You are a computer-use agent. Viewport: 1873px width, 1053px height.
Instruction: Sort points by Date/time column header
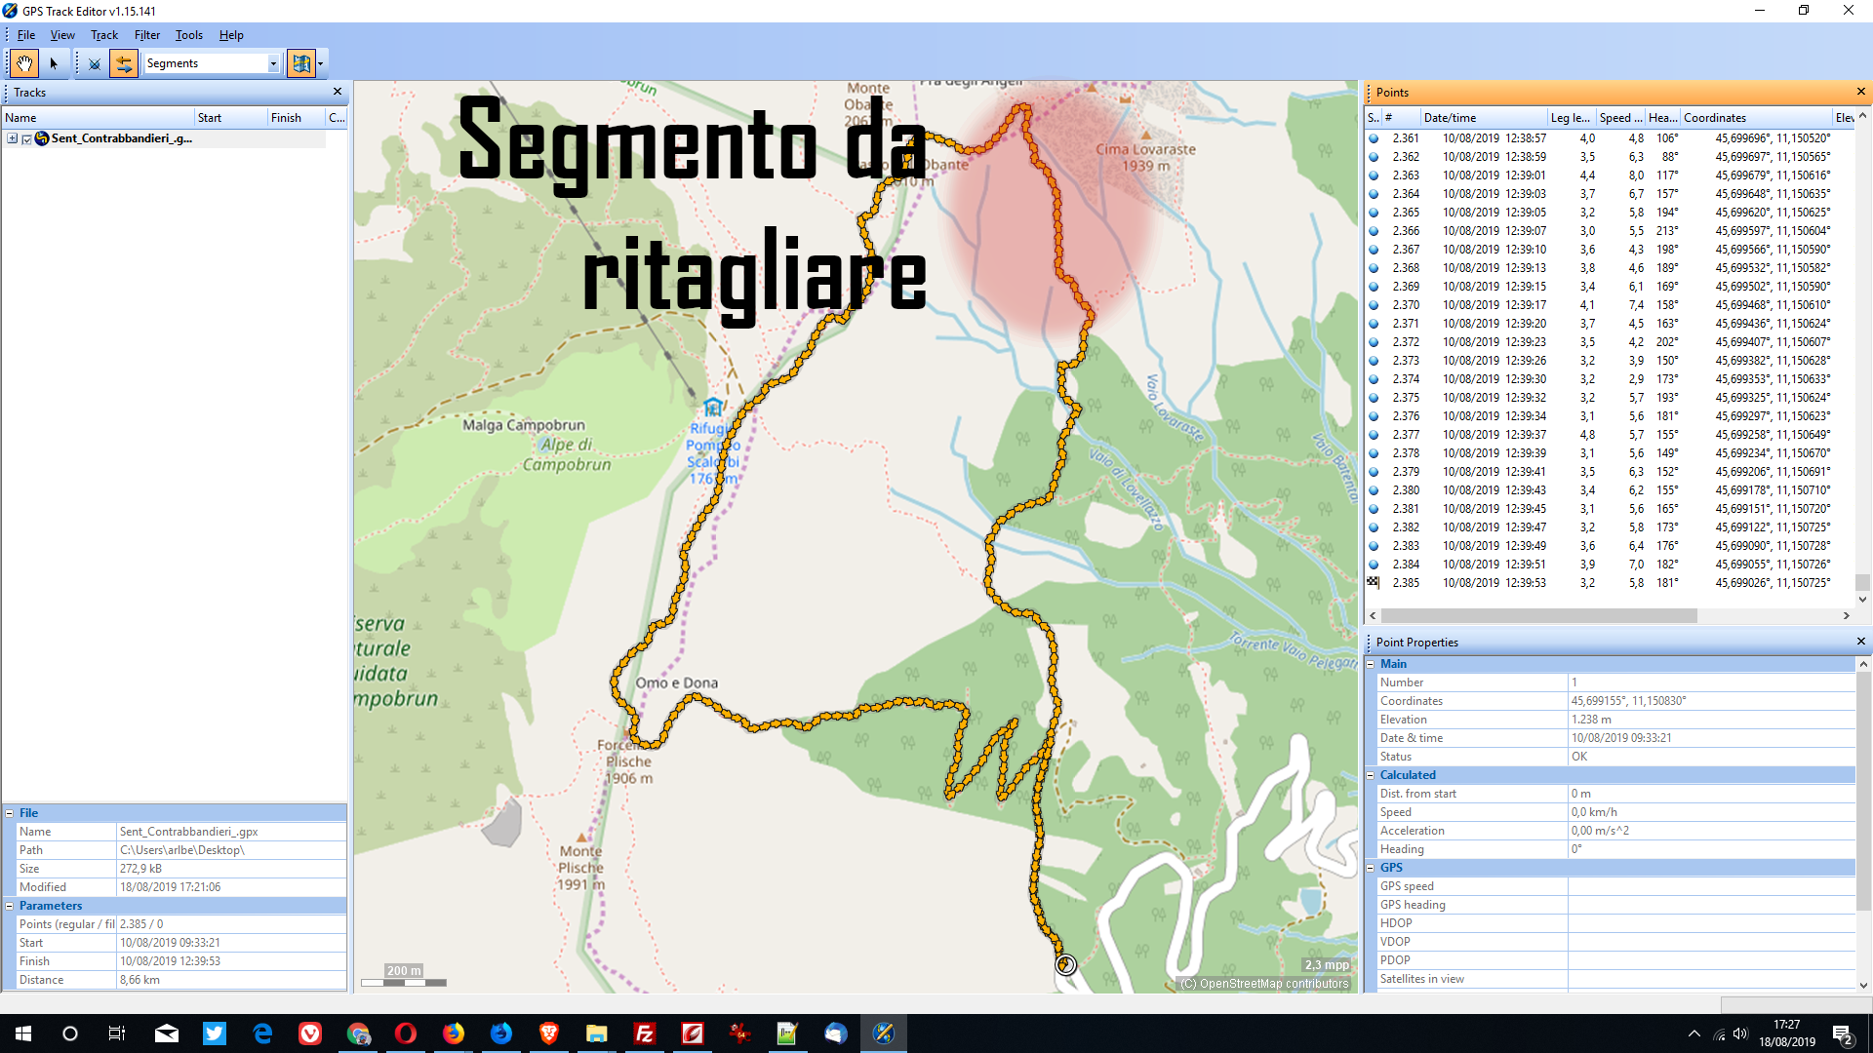click(x=1483, y=118)
